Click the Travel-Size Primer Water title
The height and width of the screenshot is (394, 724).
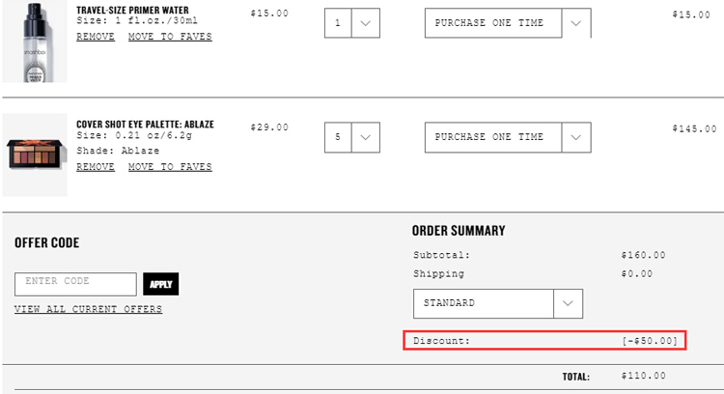[132, 11]
